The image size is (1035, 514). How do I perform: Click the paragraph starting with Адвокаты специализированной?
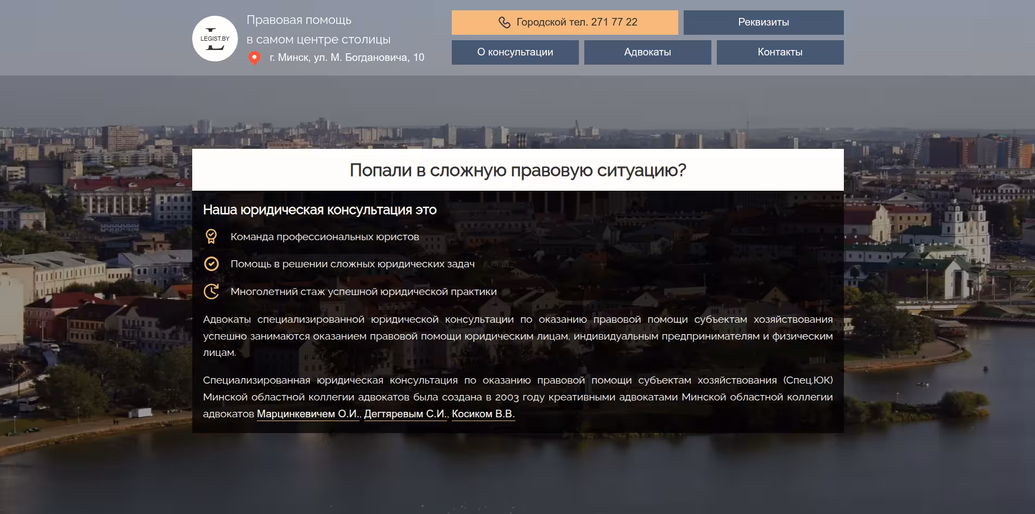point(518,336)
